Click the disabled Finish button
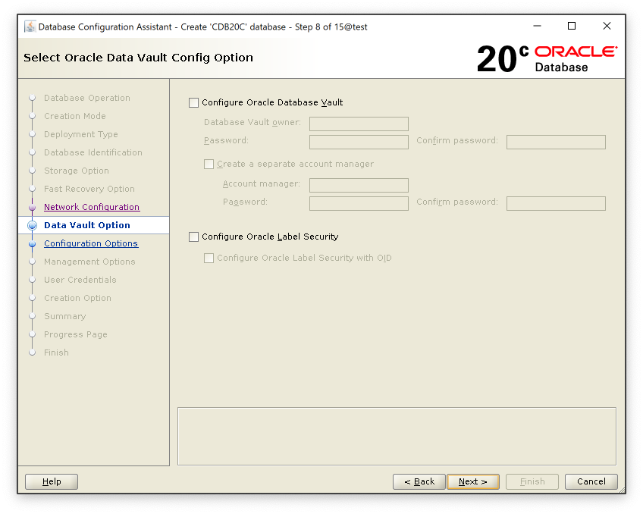 (532, 481)
